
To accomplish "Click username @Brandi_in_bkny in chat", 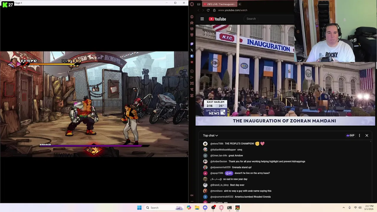I will [x=219, y=185].
